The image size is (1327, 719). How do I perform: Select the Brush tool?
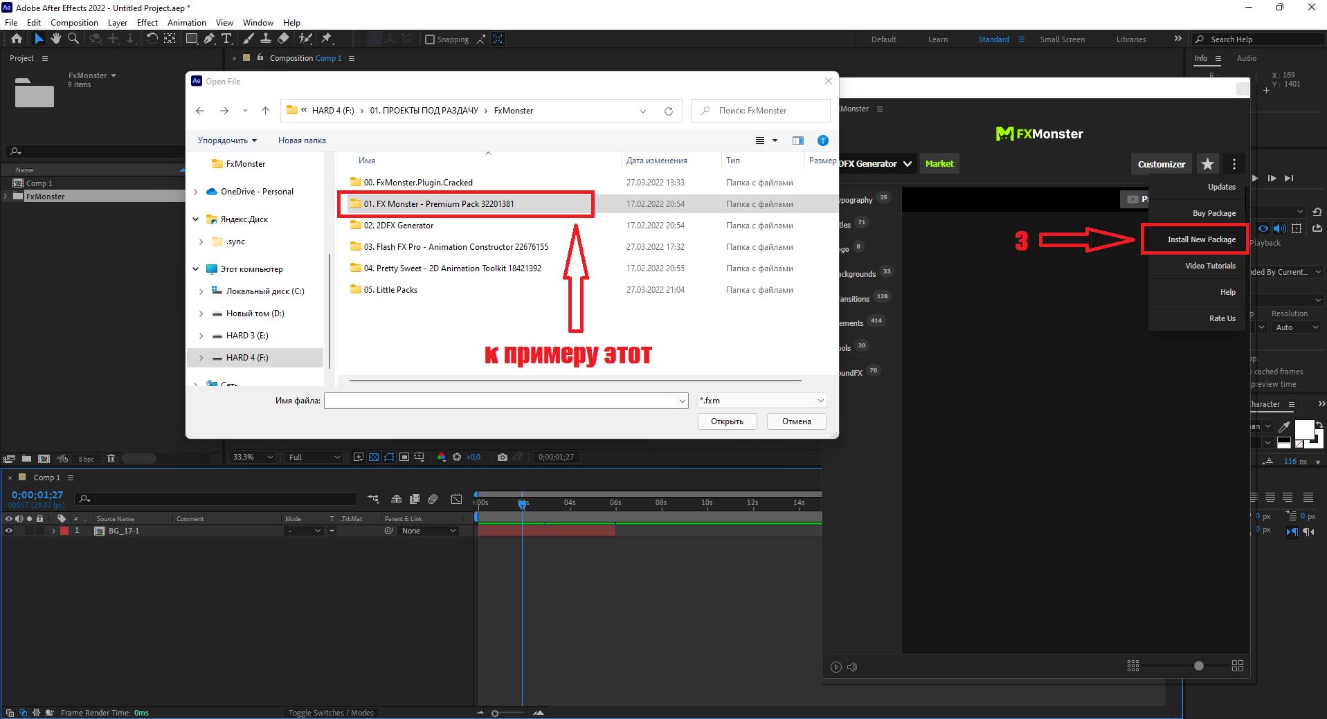click(x=249, y=39)
